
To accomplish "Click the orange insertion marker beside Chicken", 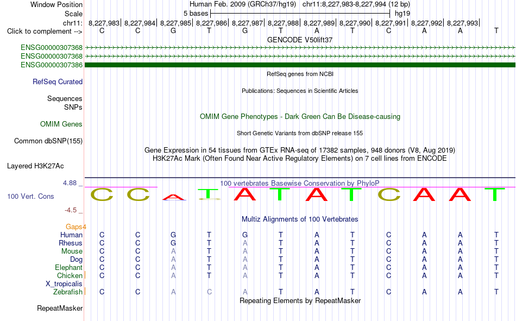I will pos(85,275).
